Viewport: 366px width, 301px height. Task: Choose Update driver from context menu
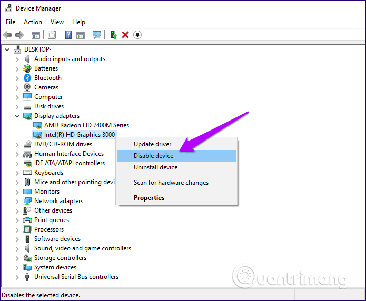pyautogui.click(x=176, y=144)
